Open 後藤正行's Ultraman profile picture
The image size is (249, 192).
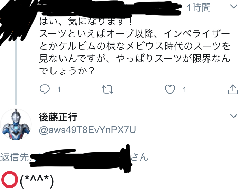[x=16, y=124]
